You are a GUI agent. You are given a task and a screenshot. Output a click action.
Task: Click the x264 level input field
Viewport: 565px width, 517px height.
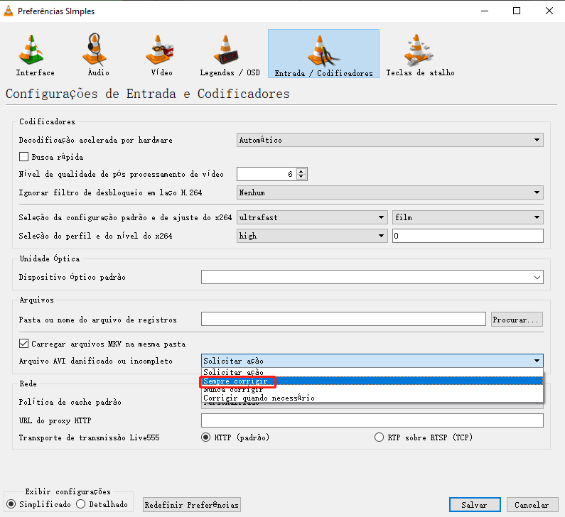[x=468, y=236]
